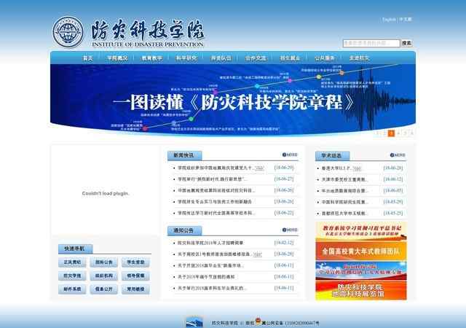
Task: Open the last navigation item 走进防灾
Action: coord(359,58)
